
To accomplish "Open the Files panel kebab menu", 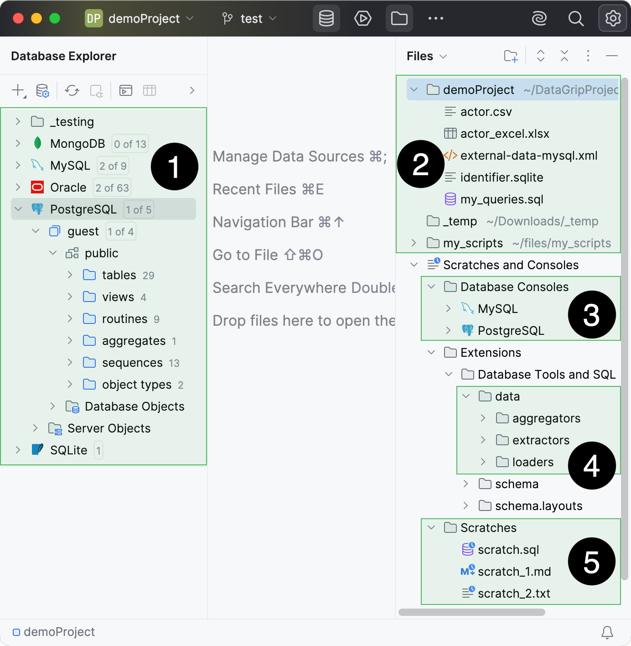I will (588, 56).
